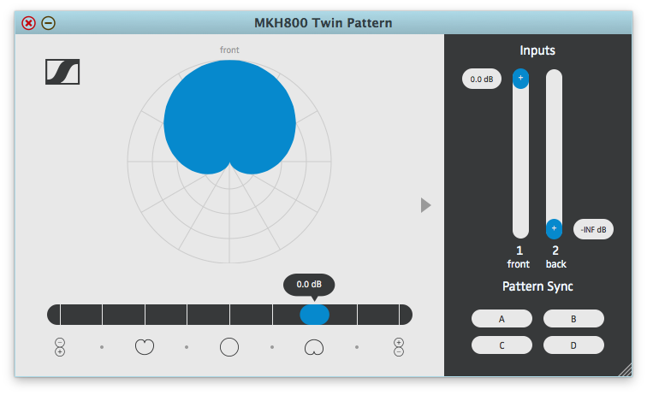Select the rear-facing cardioid pattern icon
Screen dimensions: 647x395
(145, 347)
